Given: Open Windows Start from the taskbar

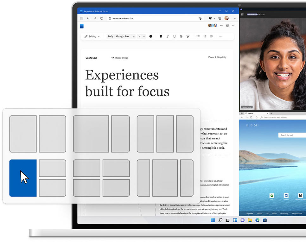Looking at the screenshot, I should (x=213, y=220).
